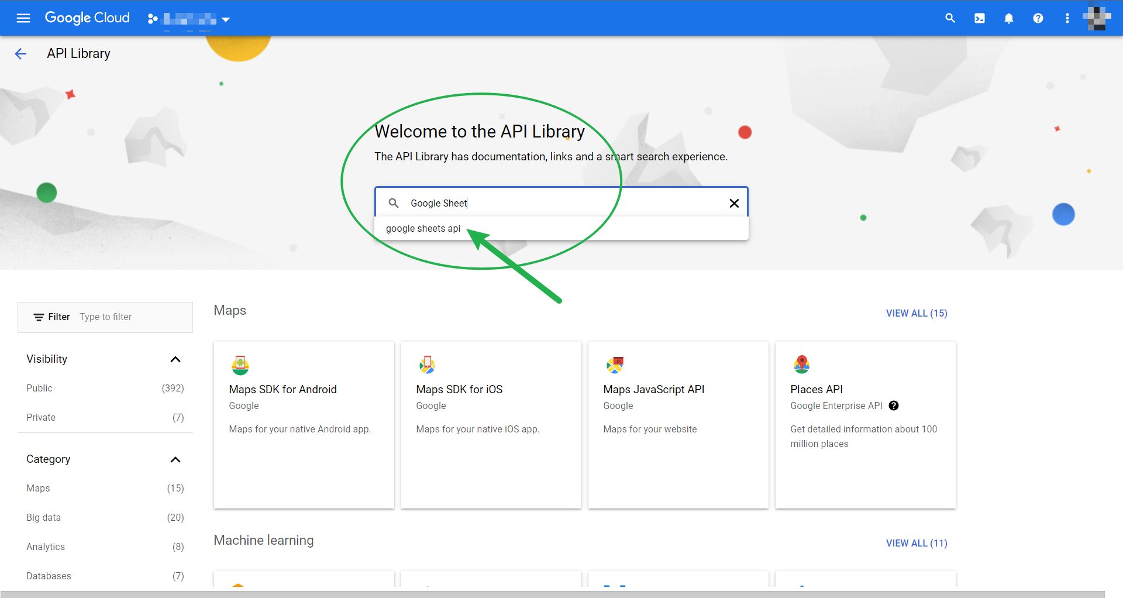
Task: Click the Google Enterprise API help icon
Action: click(894, 405)
